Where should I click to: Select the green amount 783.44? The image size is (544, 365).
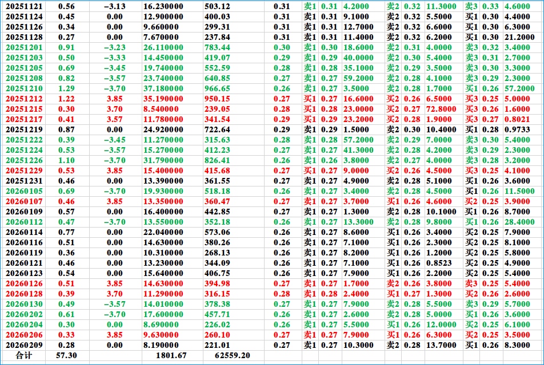click(x=217, y=47)
